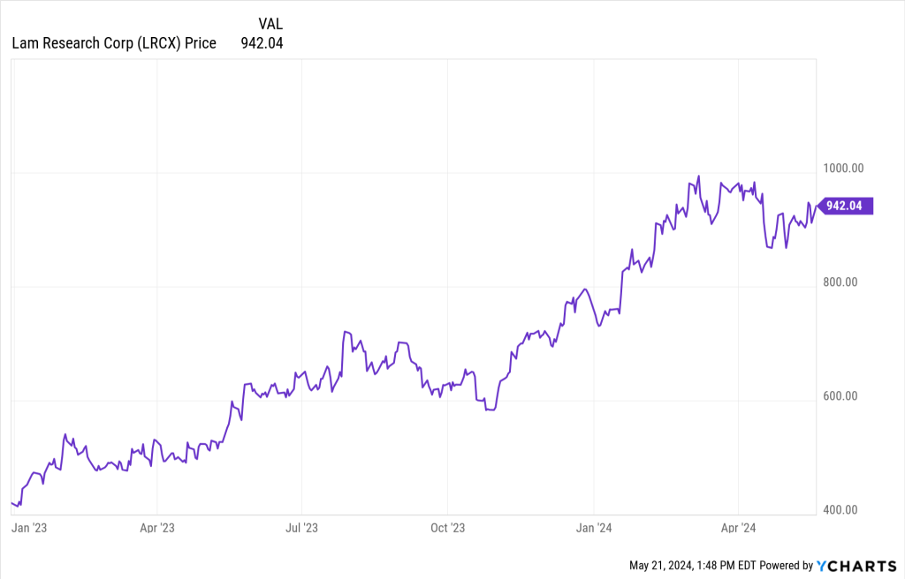Select the Oct '23 x-axis label
Screen dimensions: 905x579
tap(447, 528)
